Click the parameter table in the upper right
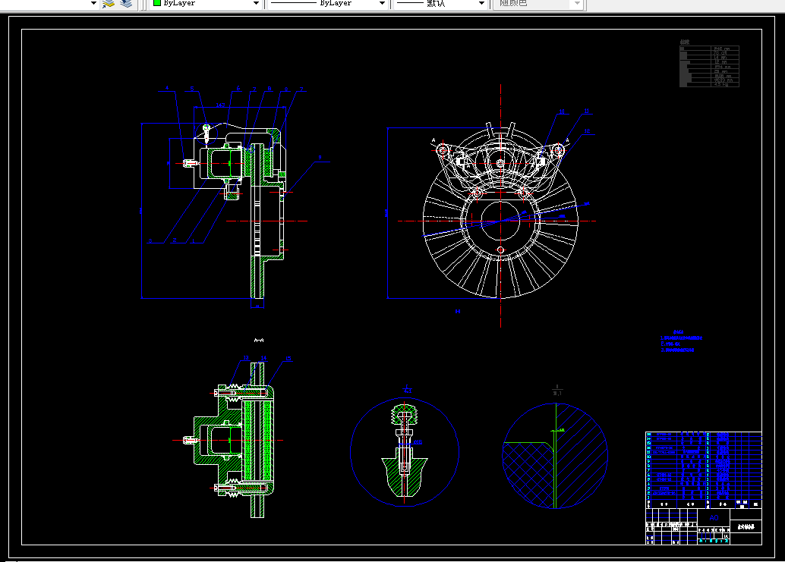The width and height of the screenshot is (785, 562). point(709,66)
